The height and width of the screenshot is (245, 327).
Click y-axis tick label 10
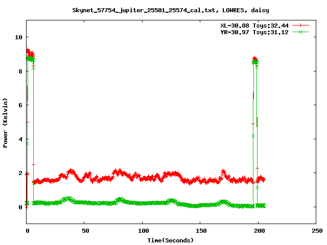pos(18,37)
